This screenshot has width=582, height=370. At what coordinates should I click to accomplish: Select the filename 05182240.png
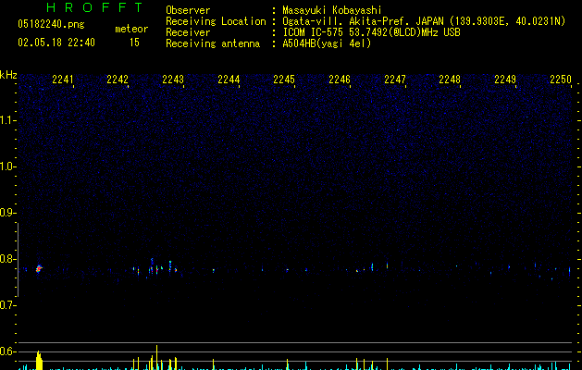click(51, 24)
